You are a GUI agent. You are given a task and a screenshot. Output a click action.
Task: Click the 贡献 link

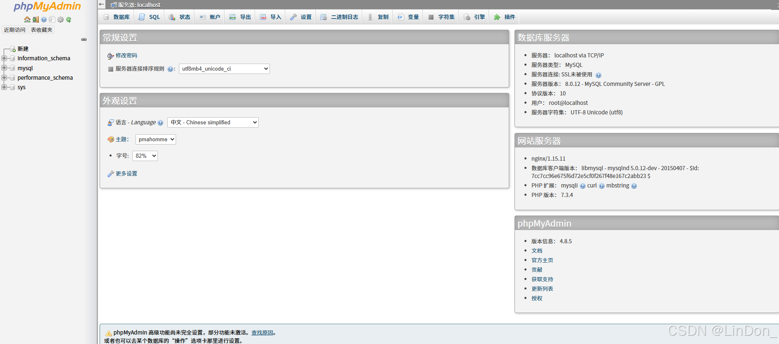[x=537, y=270]
